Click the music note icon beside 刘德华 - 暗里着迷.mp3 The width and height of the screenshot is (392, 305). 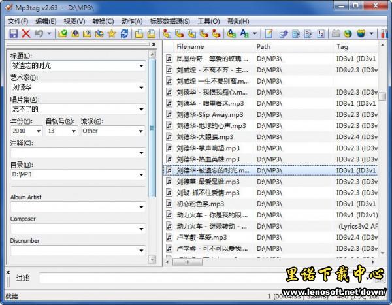tap(169, 103)
